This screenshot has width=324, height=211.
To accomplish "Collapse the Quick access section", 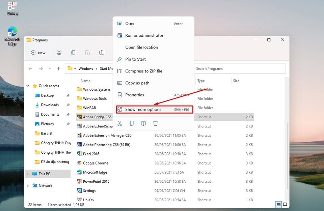I will 28,86.
